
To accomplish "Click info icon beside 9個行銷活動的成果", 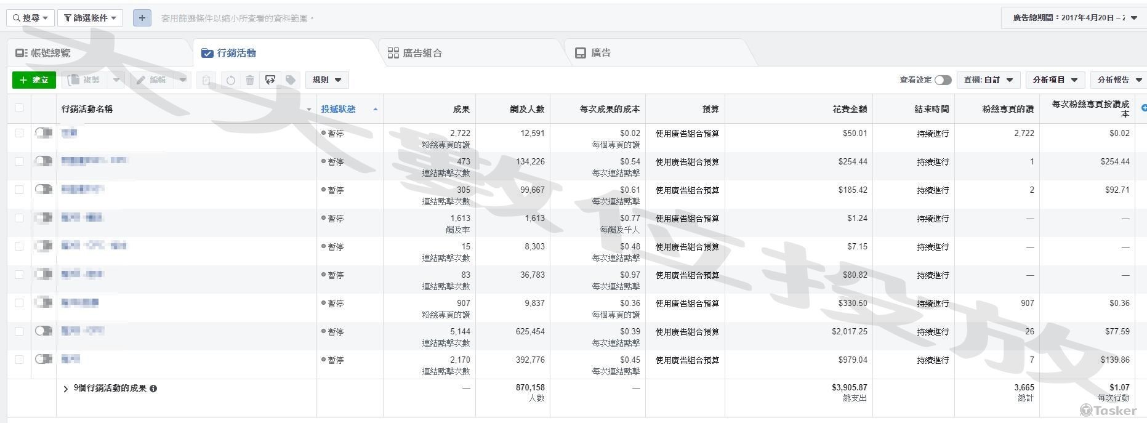I will coord(153,389).
